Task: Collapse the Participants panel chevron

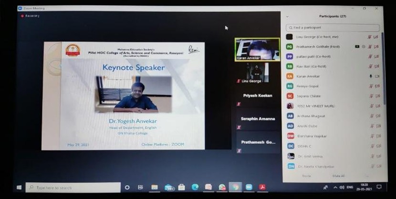Action: pos(287,17)
